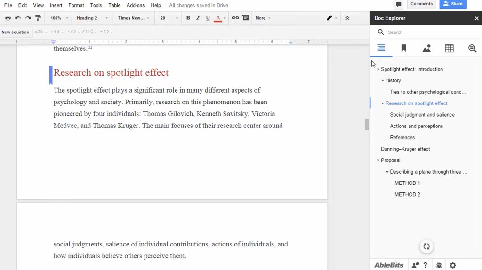Open the Edit menu
Image resolution: width=482 pixels, height=270 pixels.
(x=23, y=5)
